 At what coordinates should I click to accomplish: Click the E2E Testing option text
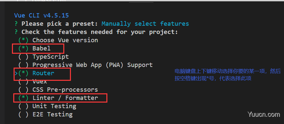tap(53, 114)
